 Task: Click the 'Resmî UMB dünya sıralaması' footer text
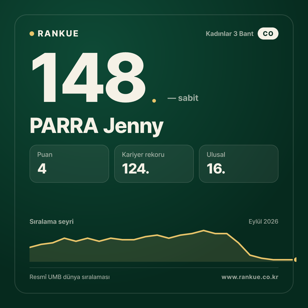pyautogui.click(x=70, y=277)
